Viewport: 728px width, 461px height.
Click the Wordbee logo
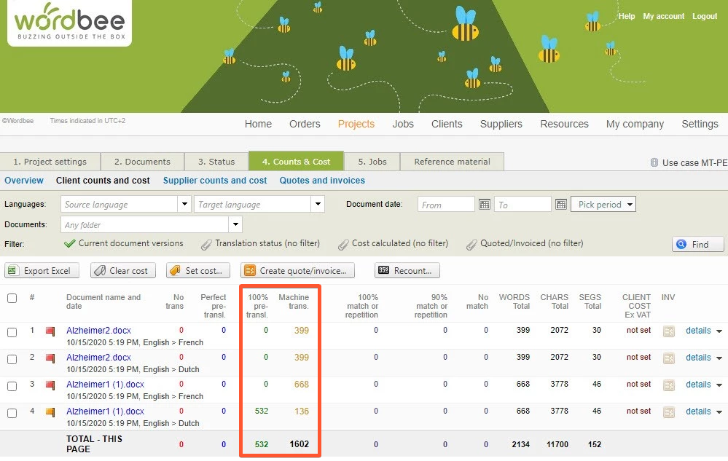pos(69,23)
